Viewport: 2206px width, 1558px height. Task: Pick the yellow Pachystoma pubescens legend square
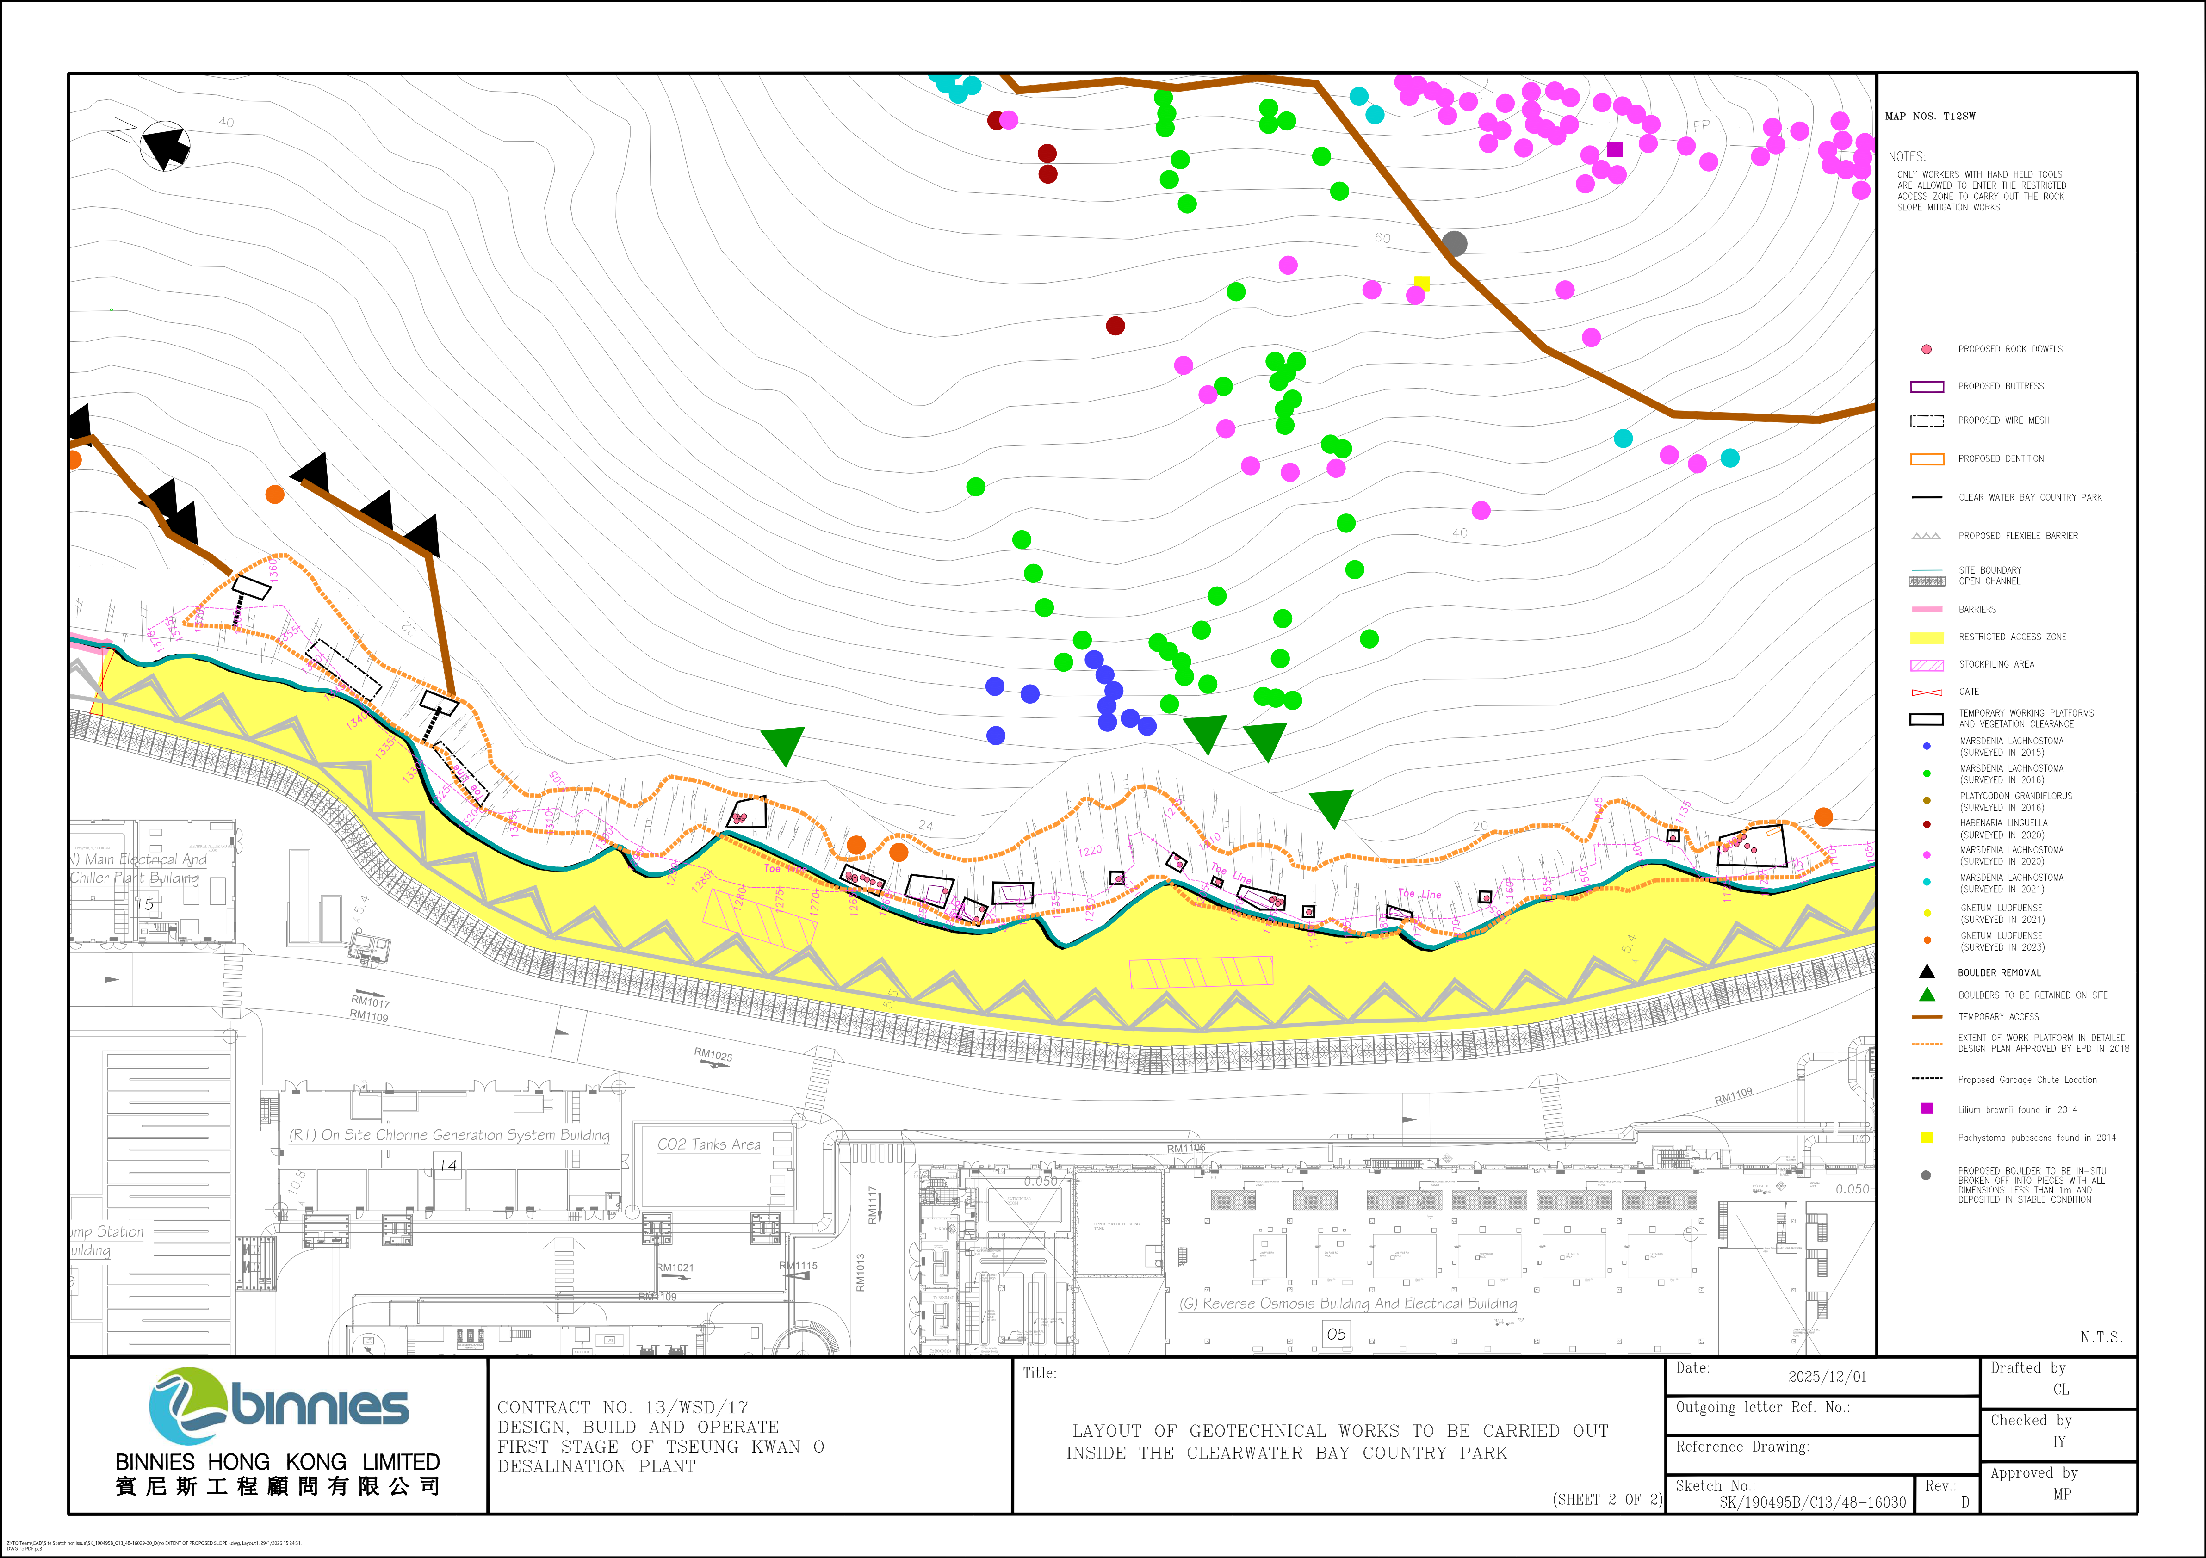click(x=1927, y=1138)
